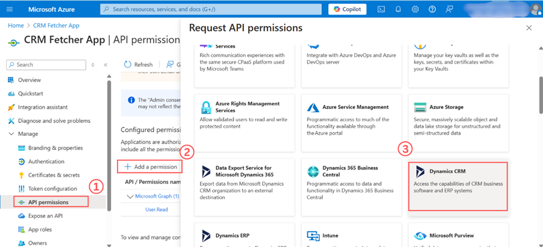Focus the global search resources box
Viewport: 543px width, 247px height.
click(211, 9)
